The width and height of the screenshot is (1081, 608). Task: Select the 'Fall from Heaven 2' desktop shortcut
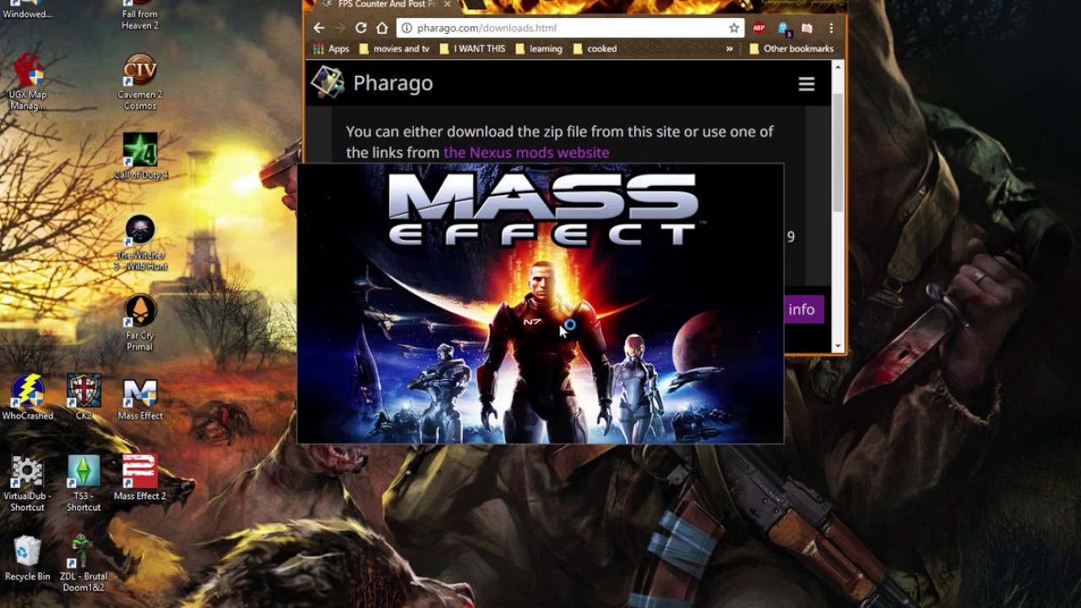[140, 15]
